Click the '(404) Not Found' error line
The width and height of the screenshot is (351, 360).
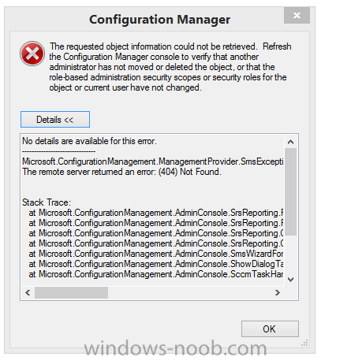point(121,172)
